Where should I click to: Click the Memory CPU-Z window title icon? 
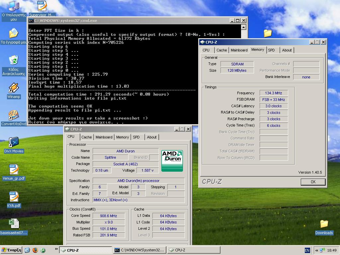pyautogui.click(x=202, y=42)
